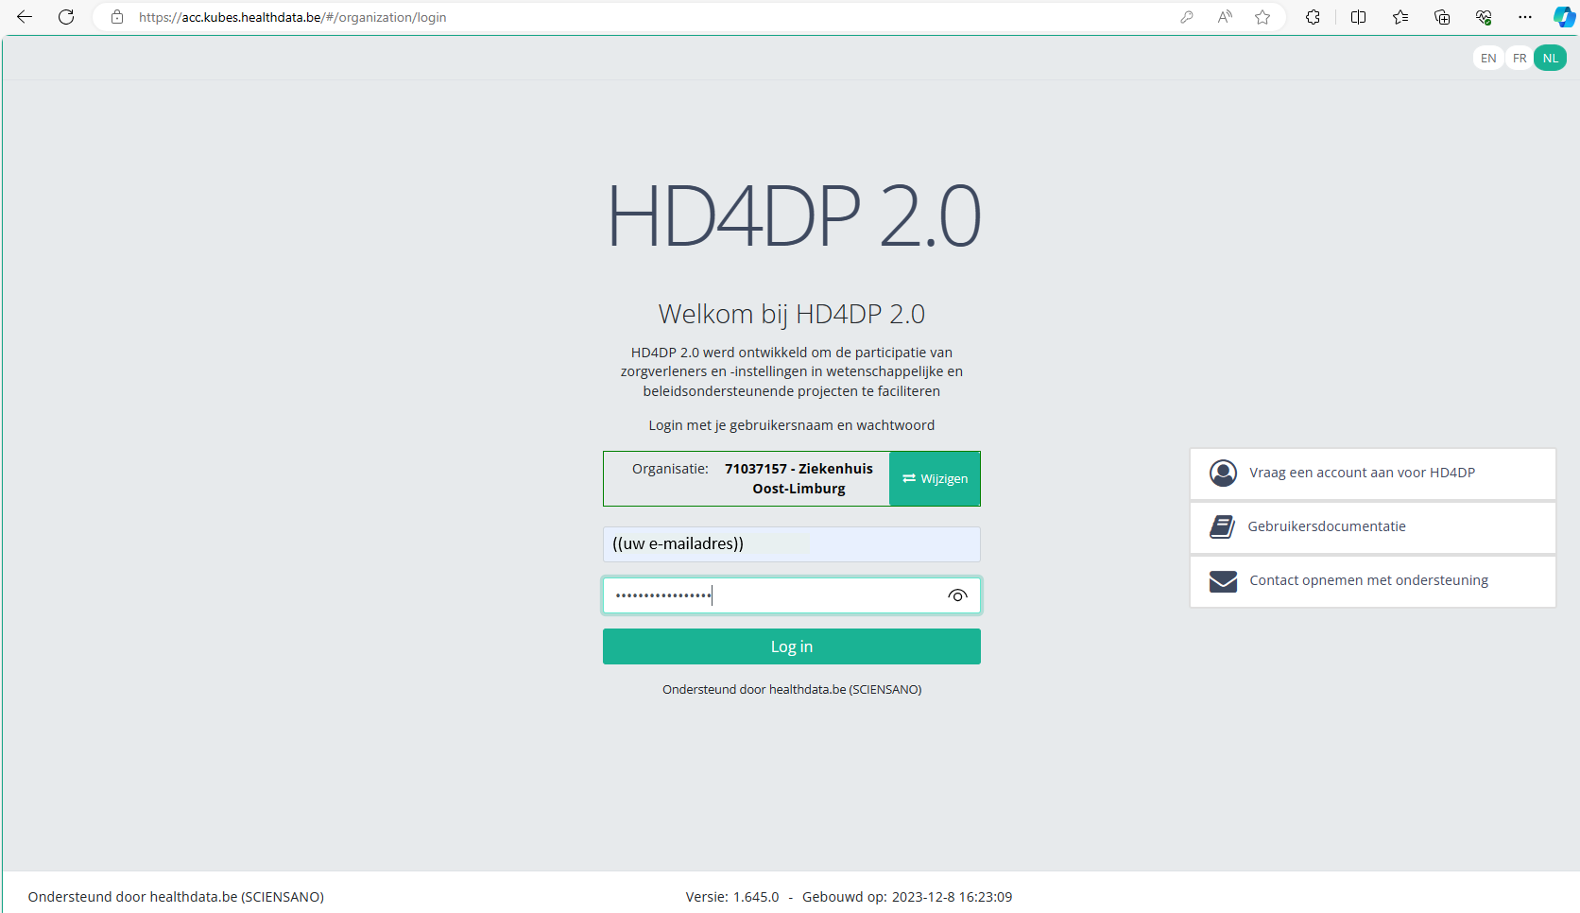Image resolution: width=1580 pixels, height=913 pixels.
Task: Switch language to English (EN)
Action: point(1488,58)
